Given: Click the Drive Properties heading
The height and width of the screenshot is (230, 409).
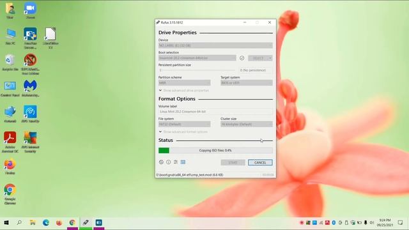Looking at the screenshot, I should coord(178,33).
